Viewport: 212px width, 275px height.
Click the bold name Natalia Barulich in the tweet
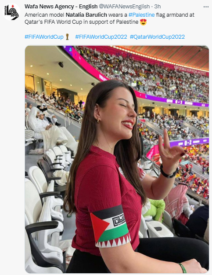pos(86,15)
